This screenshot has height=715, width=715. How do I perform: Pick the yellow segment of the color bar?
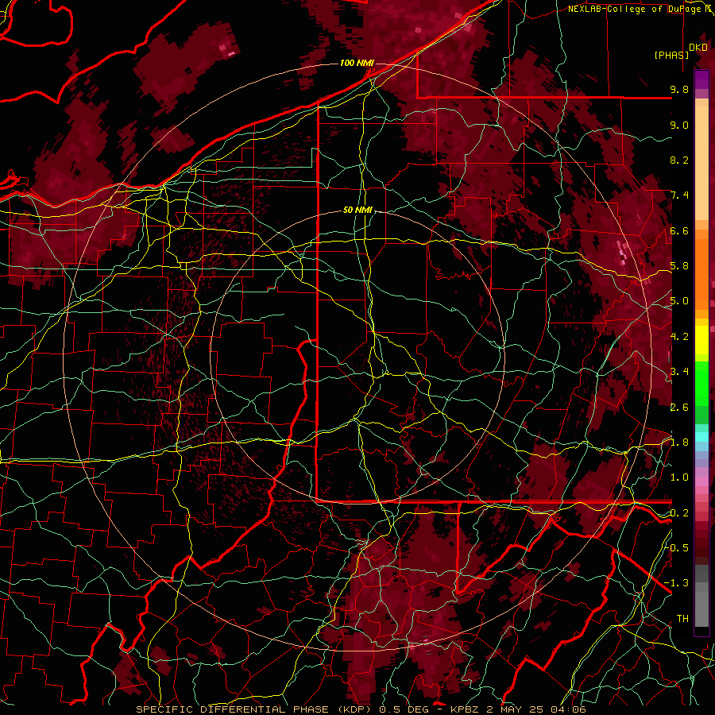701,340
